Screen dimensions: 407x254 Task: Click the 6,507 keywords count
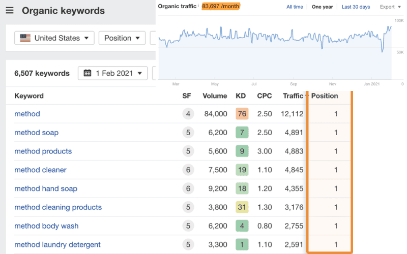pyautogui.click(x=42, y=73)
